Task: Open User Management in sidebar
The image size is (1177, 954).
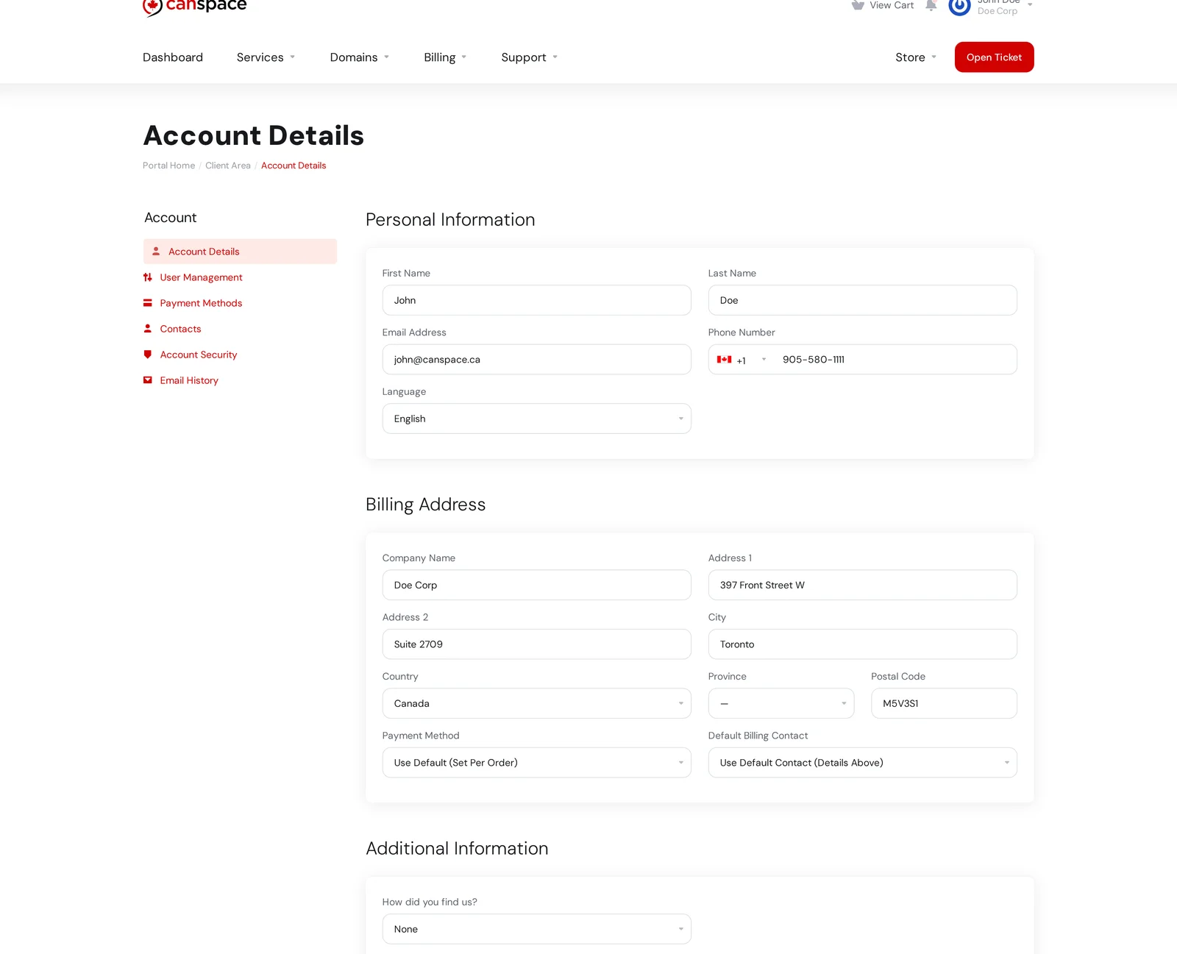Action: 201,277
